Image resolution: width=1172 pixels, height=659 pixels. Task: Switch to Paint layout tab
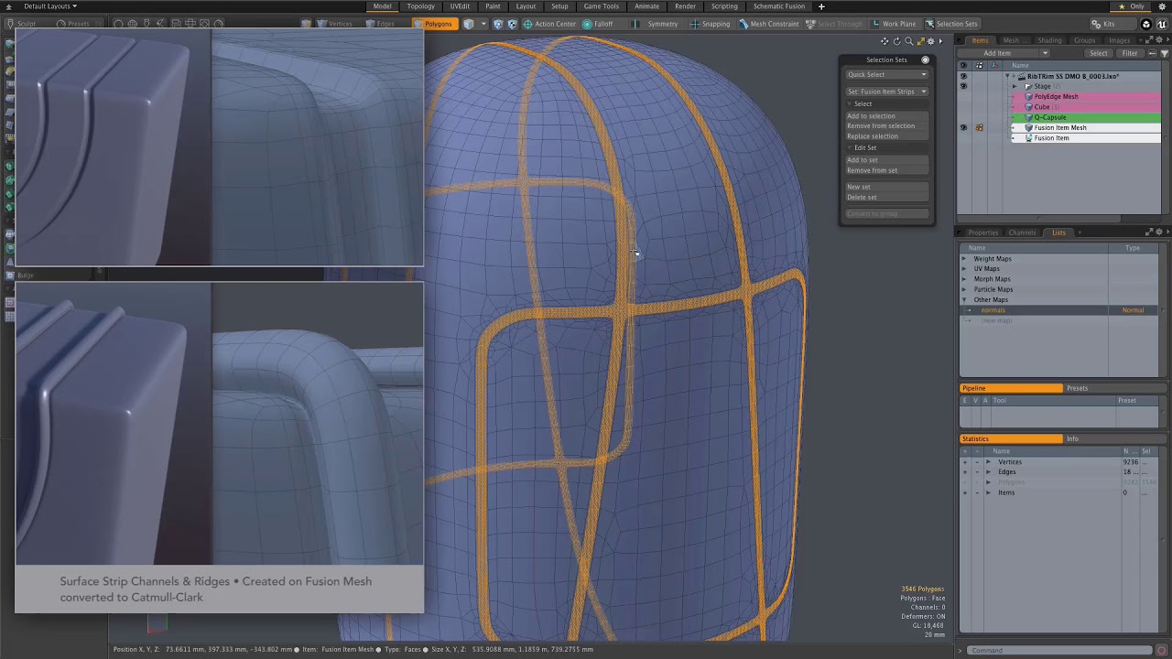[493, 6]
